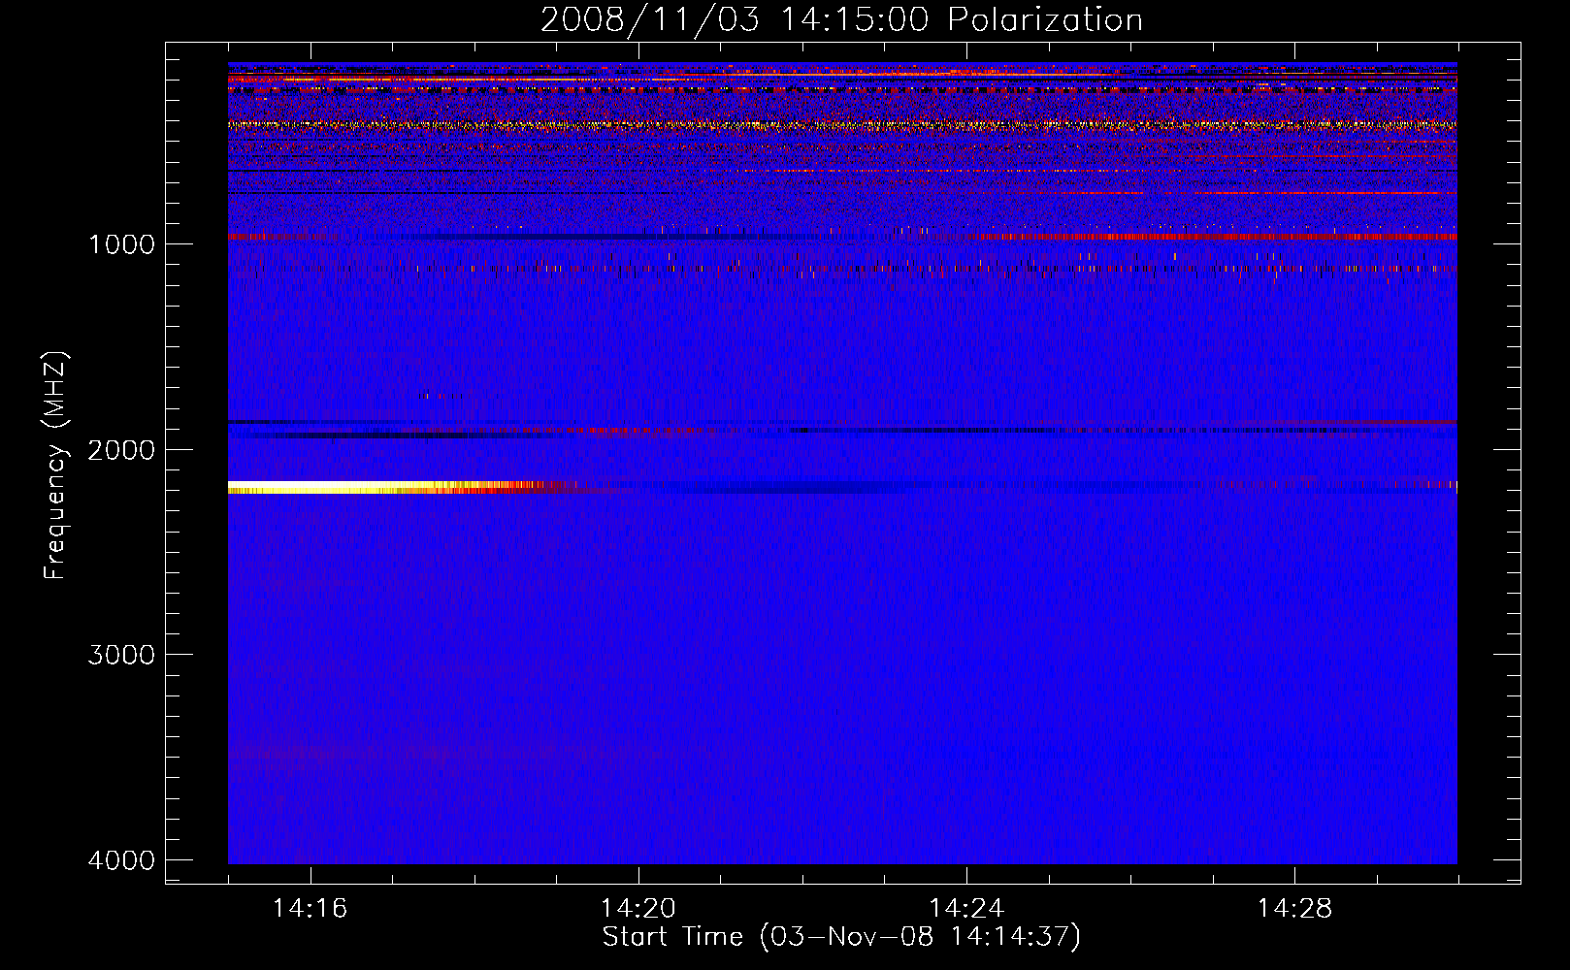
Task: Click the 14:20 time axis label
Action: [x=638, y=909]
